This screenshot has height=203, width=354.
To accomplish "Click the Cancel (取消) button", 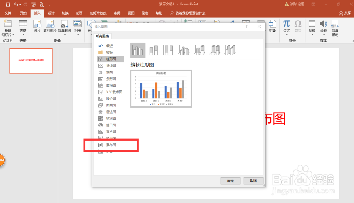I will tap(253, 181).
